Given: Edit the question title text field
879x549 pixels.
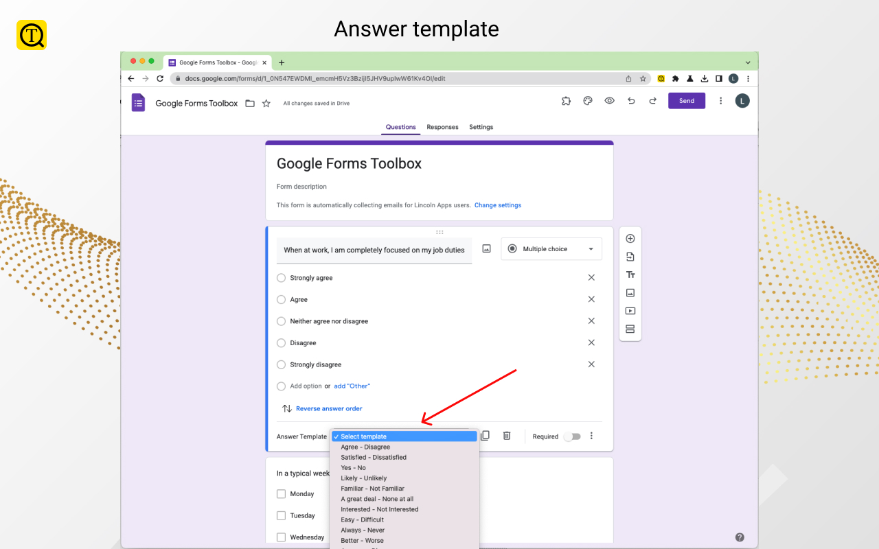Looking at the screenshot, I should point(374,250).
